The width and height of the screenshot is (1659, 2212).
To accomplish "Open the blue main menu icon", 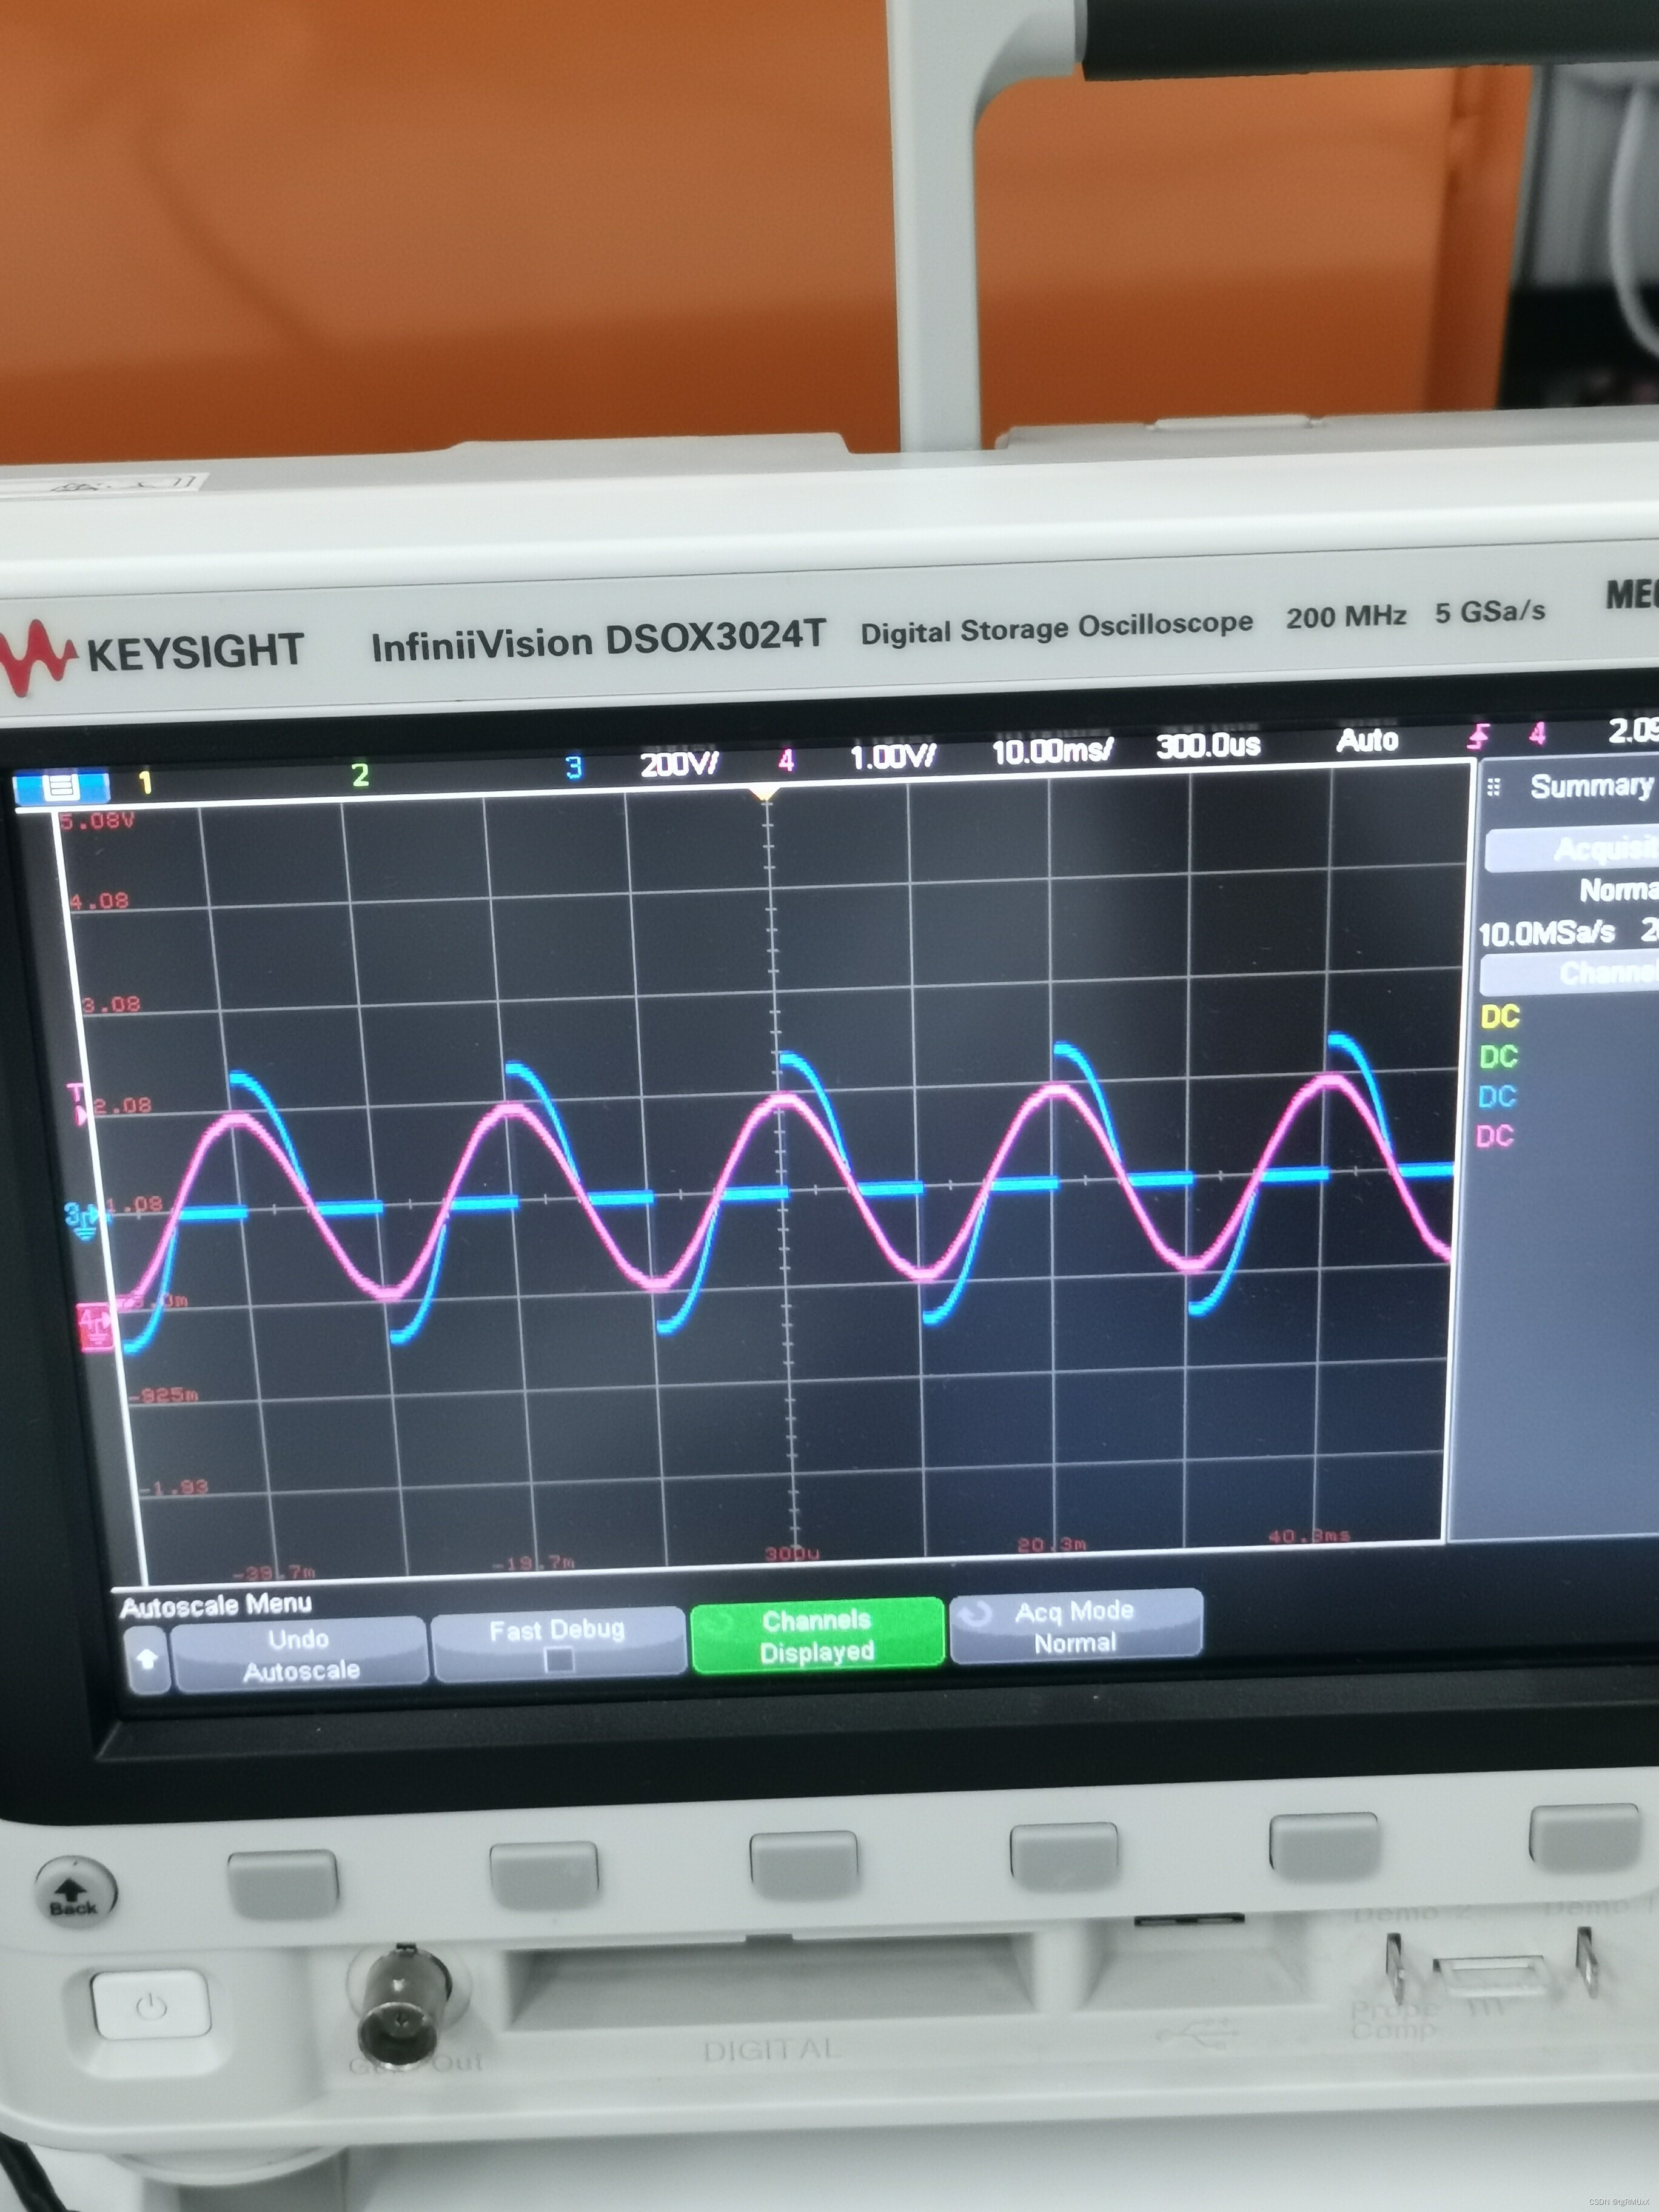I will [x=61, y=786].
